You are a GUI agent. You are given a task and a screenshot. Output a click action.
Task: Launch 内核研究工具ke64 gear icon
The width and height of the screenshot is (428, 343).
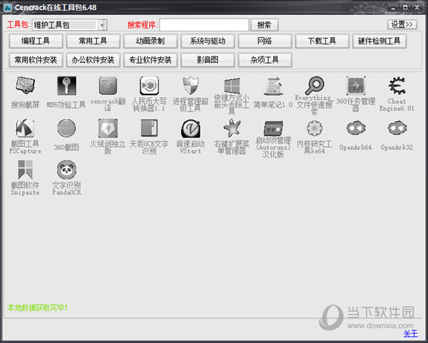pos(315,128)
